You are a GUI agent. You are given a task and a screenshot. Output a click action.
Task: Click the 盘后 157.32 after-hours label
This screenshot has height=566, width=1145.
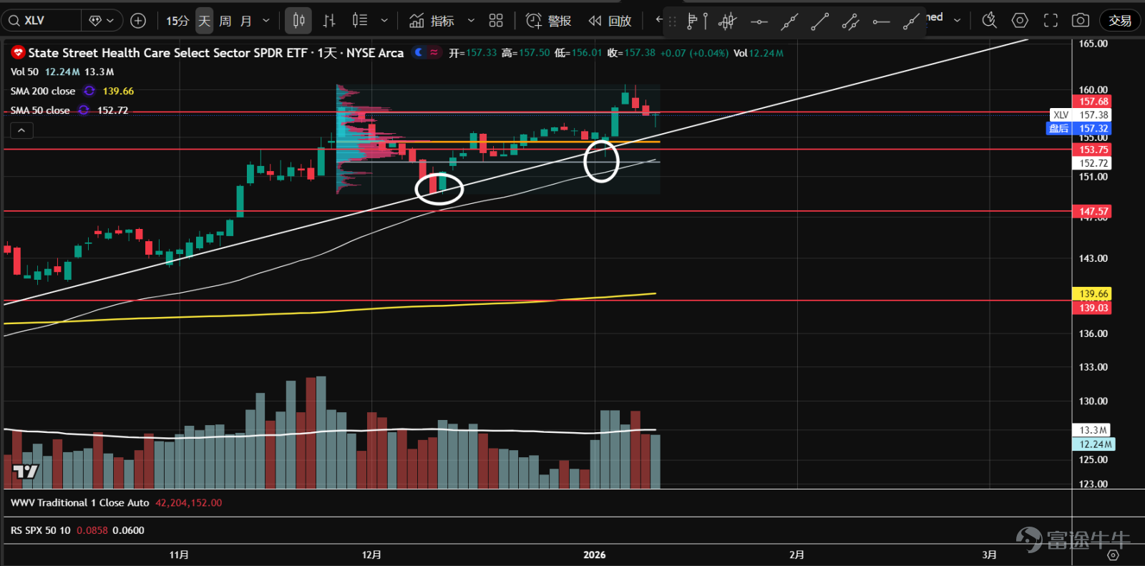pyautogui.click(x=1078, y=129)
